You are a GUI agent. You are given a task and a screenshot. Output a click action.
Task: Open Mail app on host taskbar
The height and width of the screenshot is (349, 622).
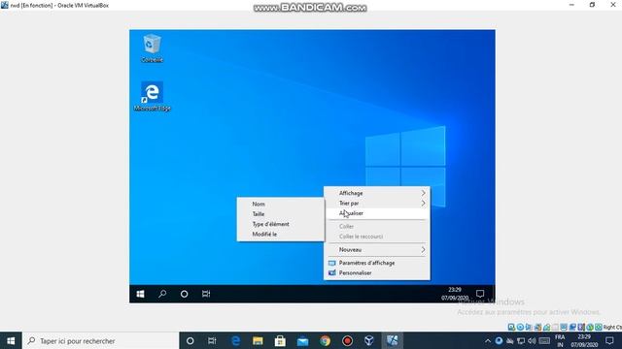302,340
